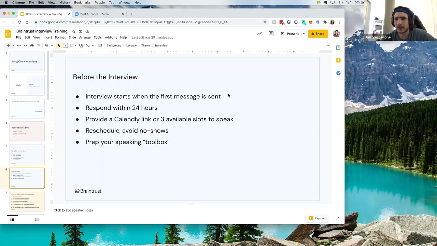
Task: Open the Transition panel
Action: tap(160, 45)
